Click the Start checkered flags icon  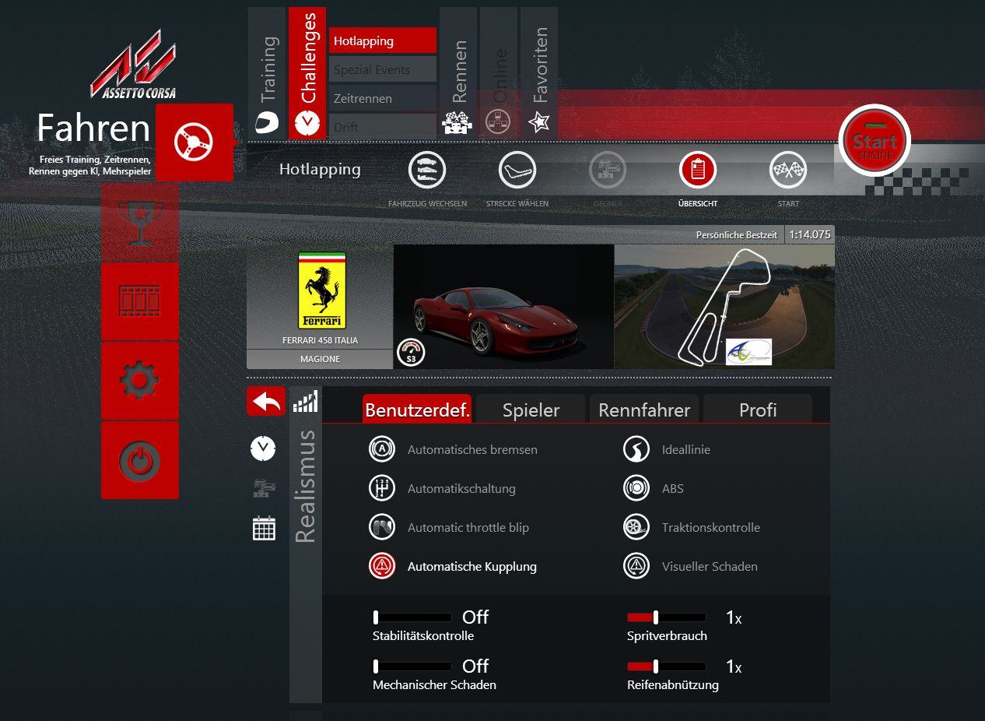788,170
